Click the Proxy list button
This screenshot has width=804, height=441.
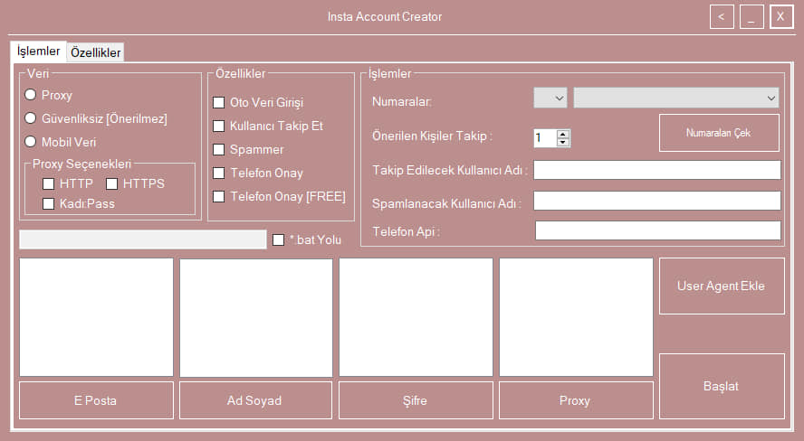click(576, 400)
